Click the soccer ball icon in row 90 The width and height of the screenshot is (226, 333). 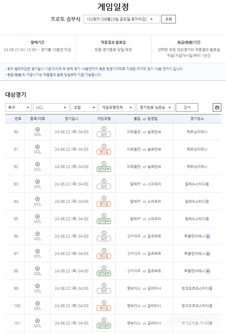(x=37, y=129)
